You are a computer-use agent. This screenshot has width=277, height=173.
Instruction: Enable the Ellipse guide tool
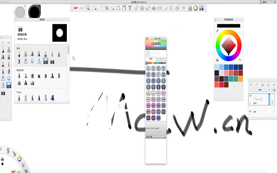tap(142, 8)
